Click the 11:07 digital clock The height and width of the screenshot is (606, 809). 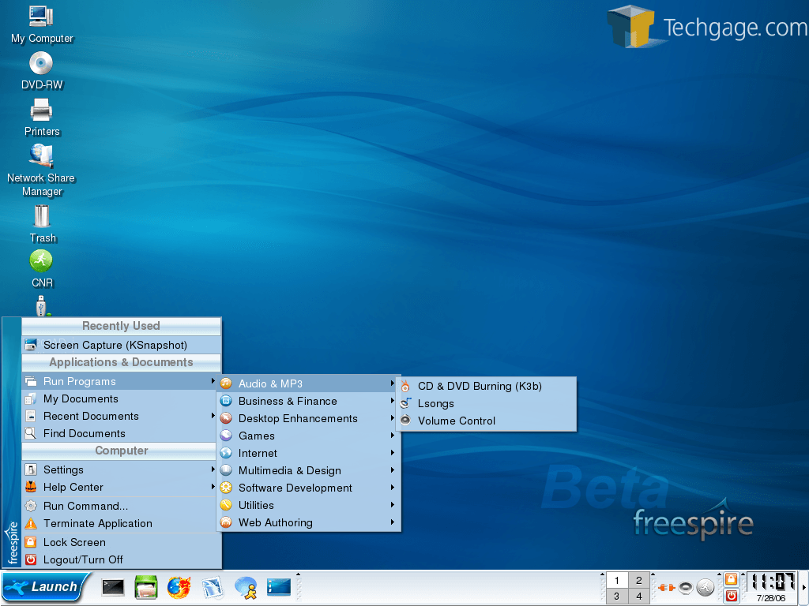coord(771,582)
